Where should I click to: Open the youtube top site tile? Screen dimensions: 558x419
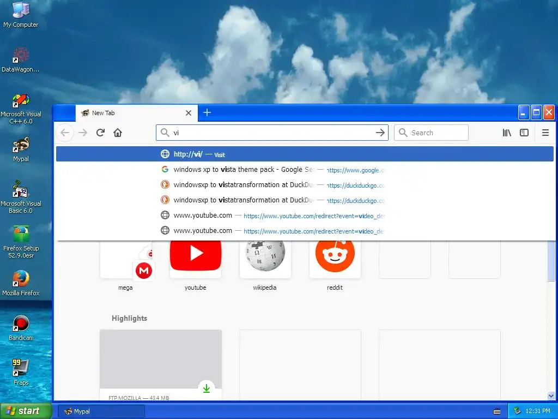[x=196, y=266]
